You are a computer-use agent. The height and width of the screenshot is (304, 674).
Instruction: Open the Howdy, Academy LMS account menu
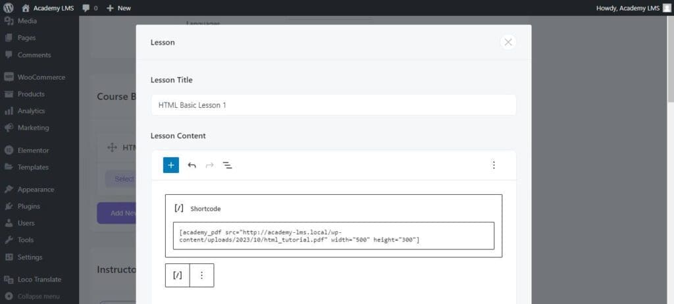(634, 8)
